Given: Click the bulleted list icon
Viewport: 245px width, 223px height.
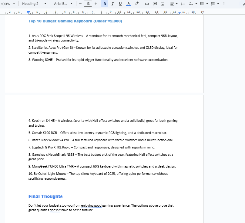Looking at the screenshot, I should [x=202, y=4].
